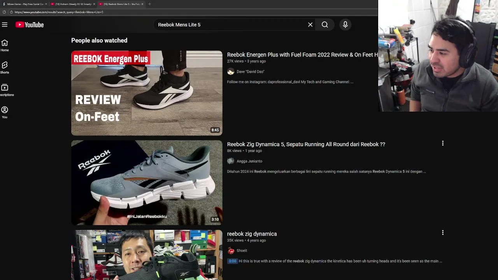498x280 pixels.
Task: Open the You section in sidebar
Action: click(x=5, y=112)
